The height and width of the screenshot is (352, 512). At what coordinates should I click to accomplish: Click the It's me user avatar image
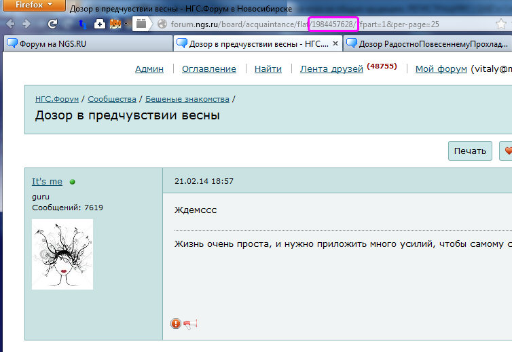[62, 254]
